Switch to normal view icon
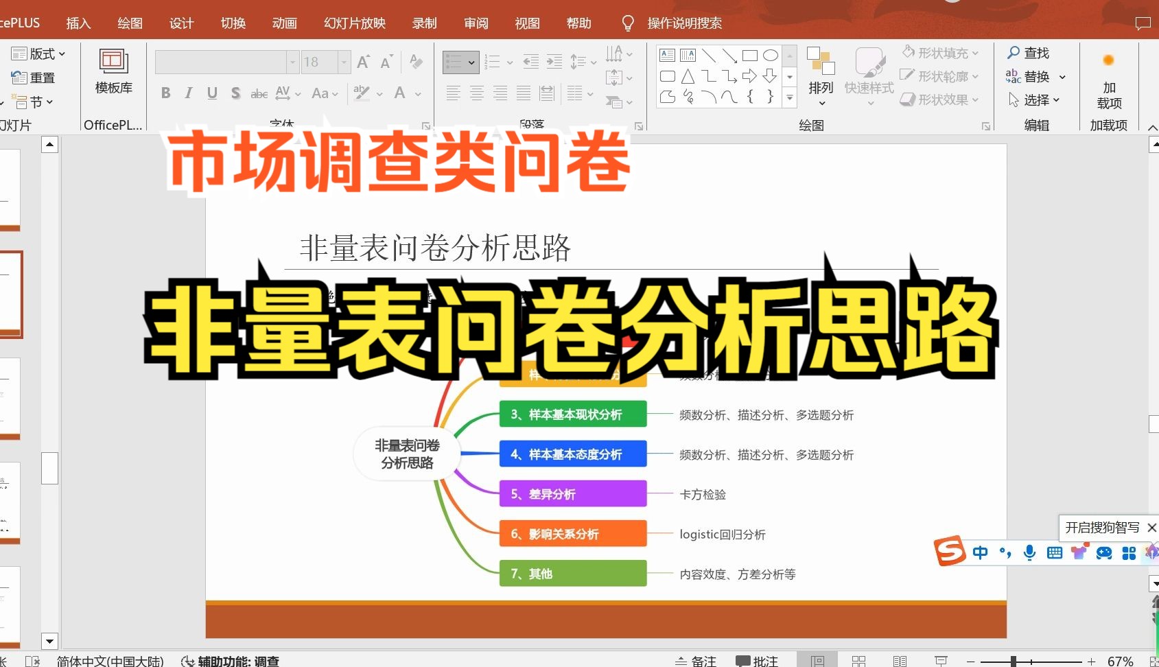1159x667 pixels. click(x=817, y=660)
